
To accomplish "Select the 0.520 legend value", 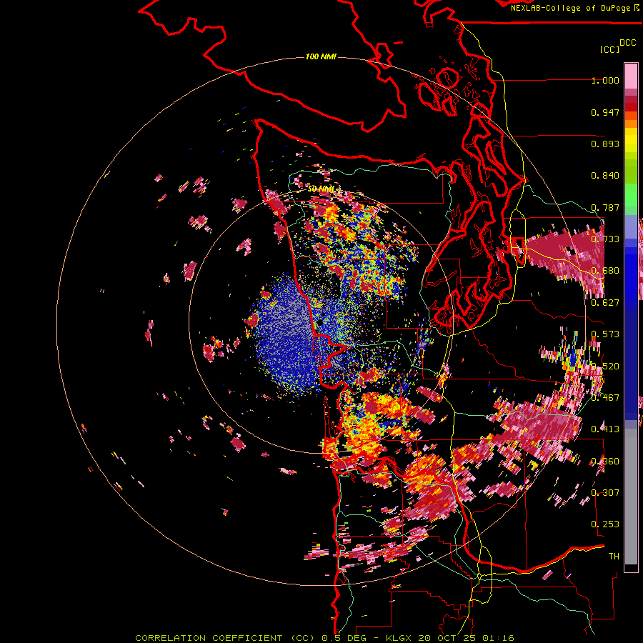I will [x=605, y=367].
